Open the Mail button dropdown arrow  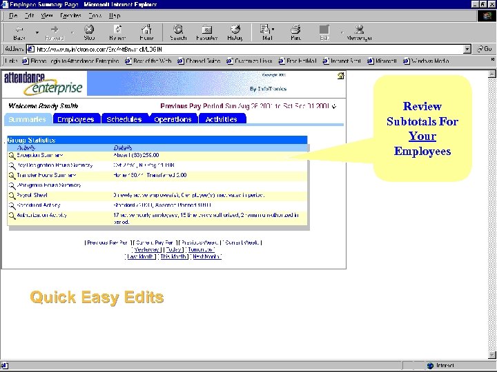(273, 30)
